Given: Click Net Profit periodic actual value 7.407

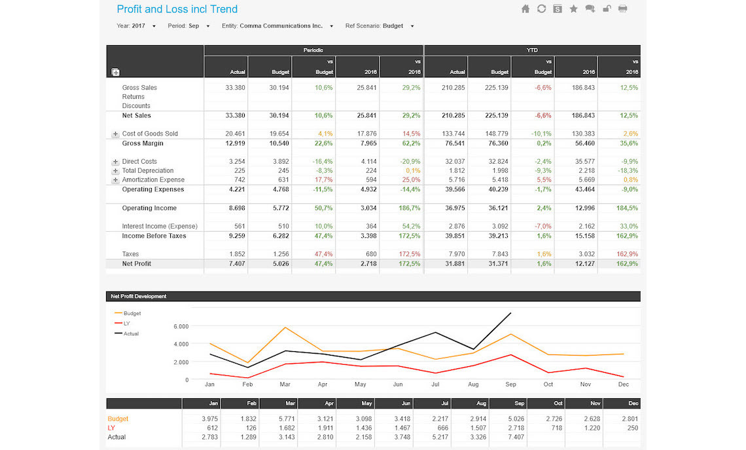Looking at the screenshot, I should click(237, 263).
